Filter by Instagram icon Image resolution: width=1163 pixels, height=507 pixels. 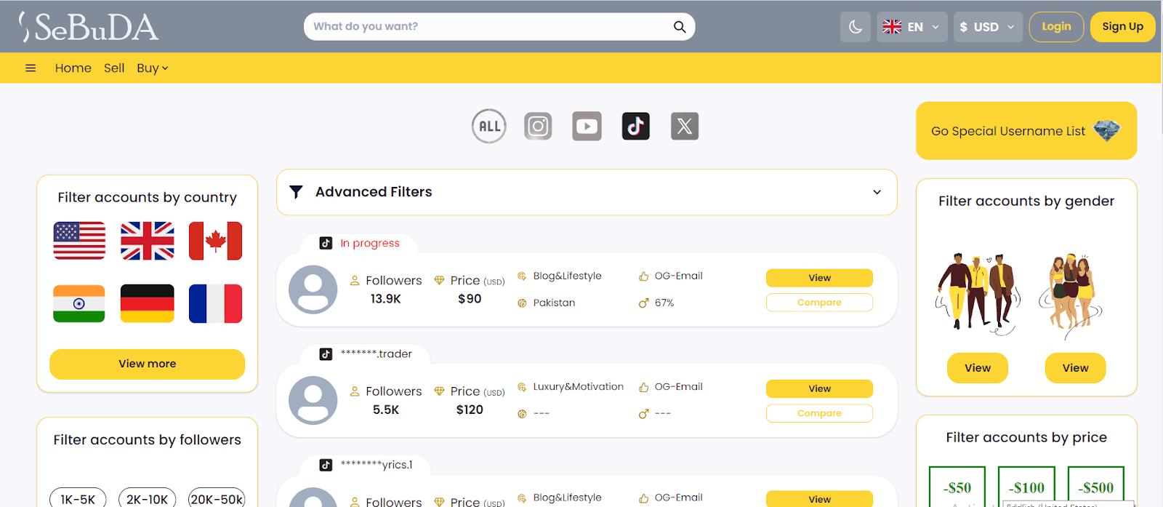click(538, 127)
